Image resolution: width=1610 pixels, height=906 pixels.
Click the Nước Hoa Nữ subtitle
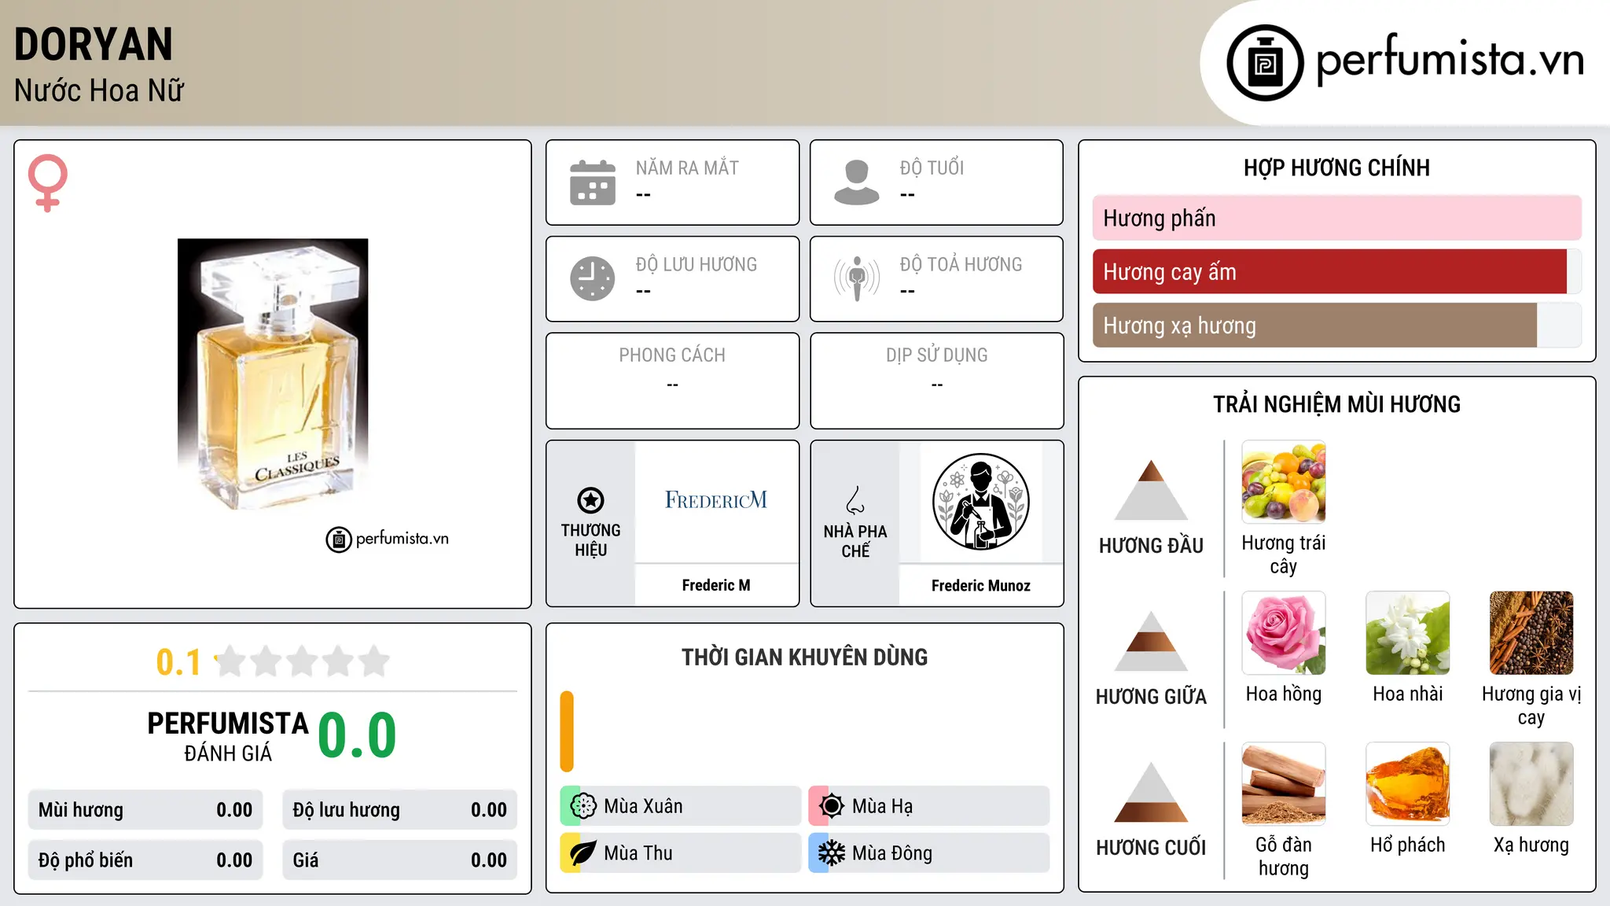point(99,90)
